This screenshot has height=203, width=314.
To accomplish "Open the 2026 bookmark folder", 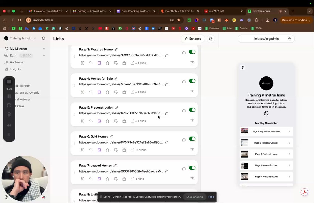I will pos(256,28).
